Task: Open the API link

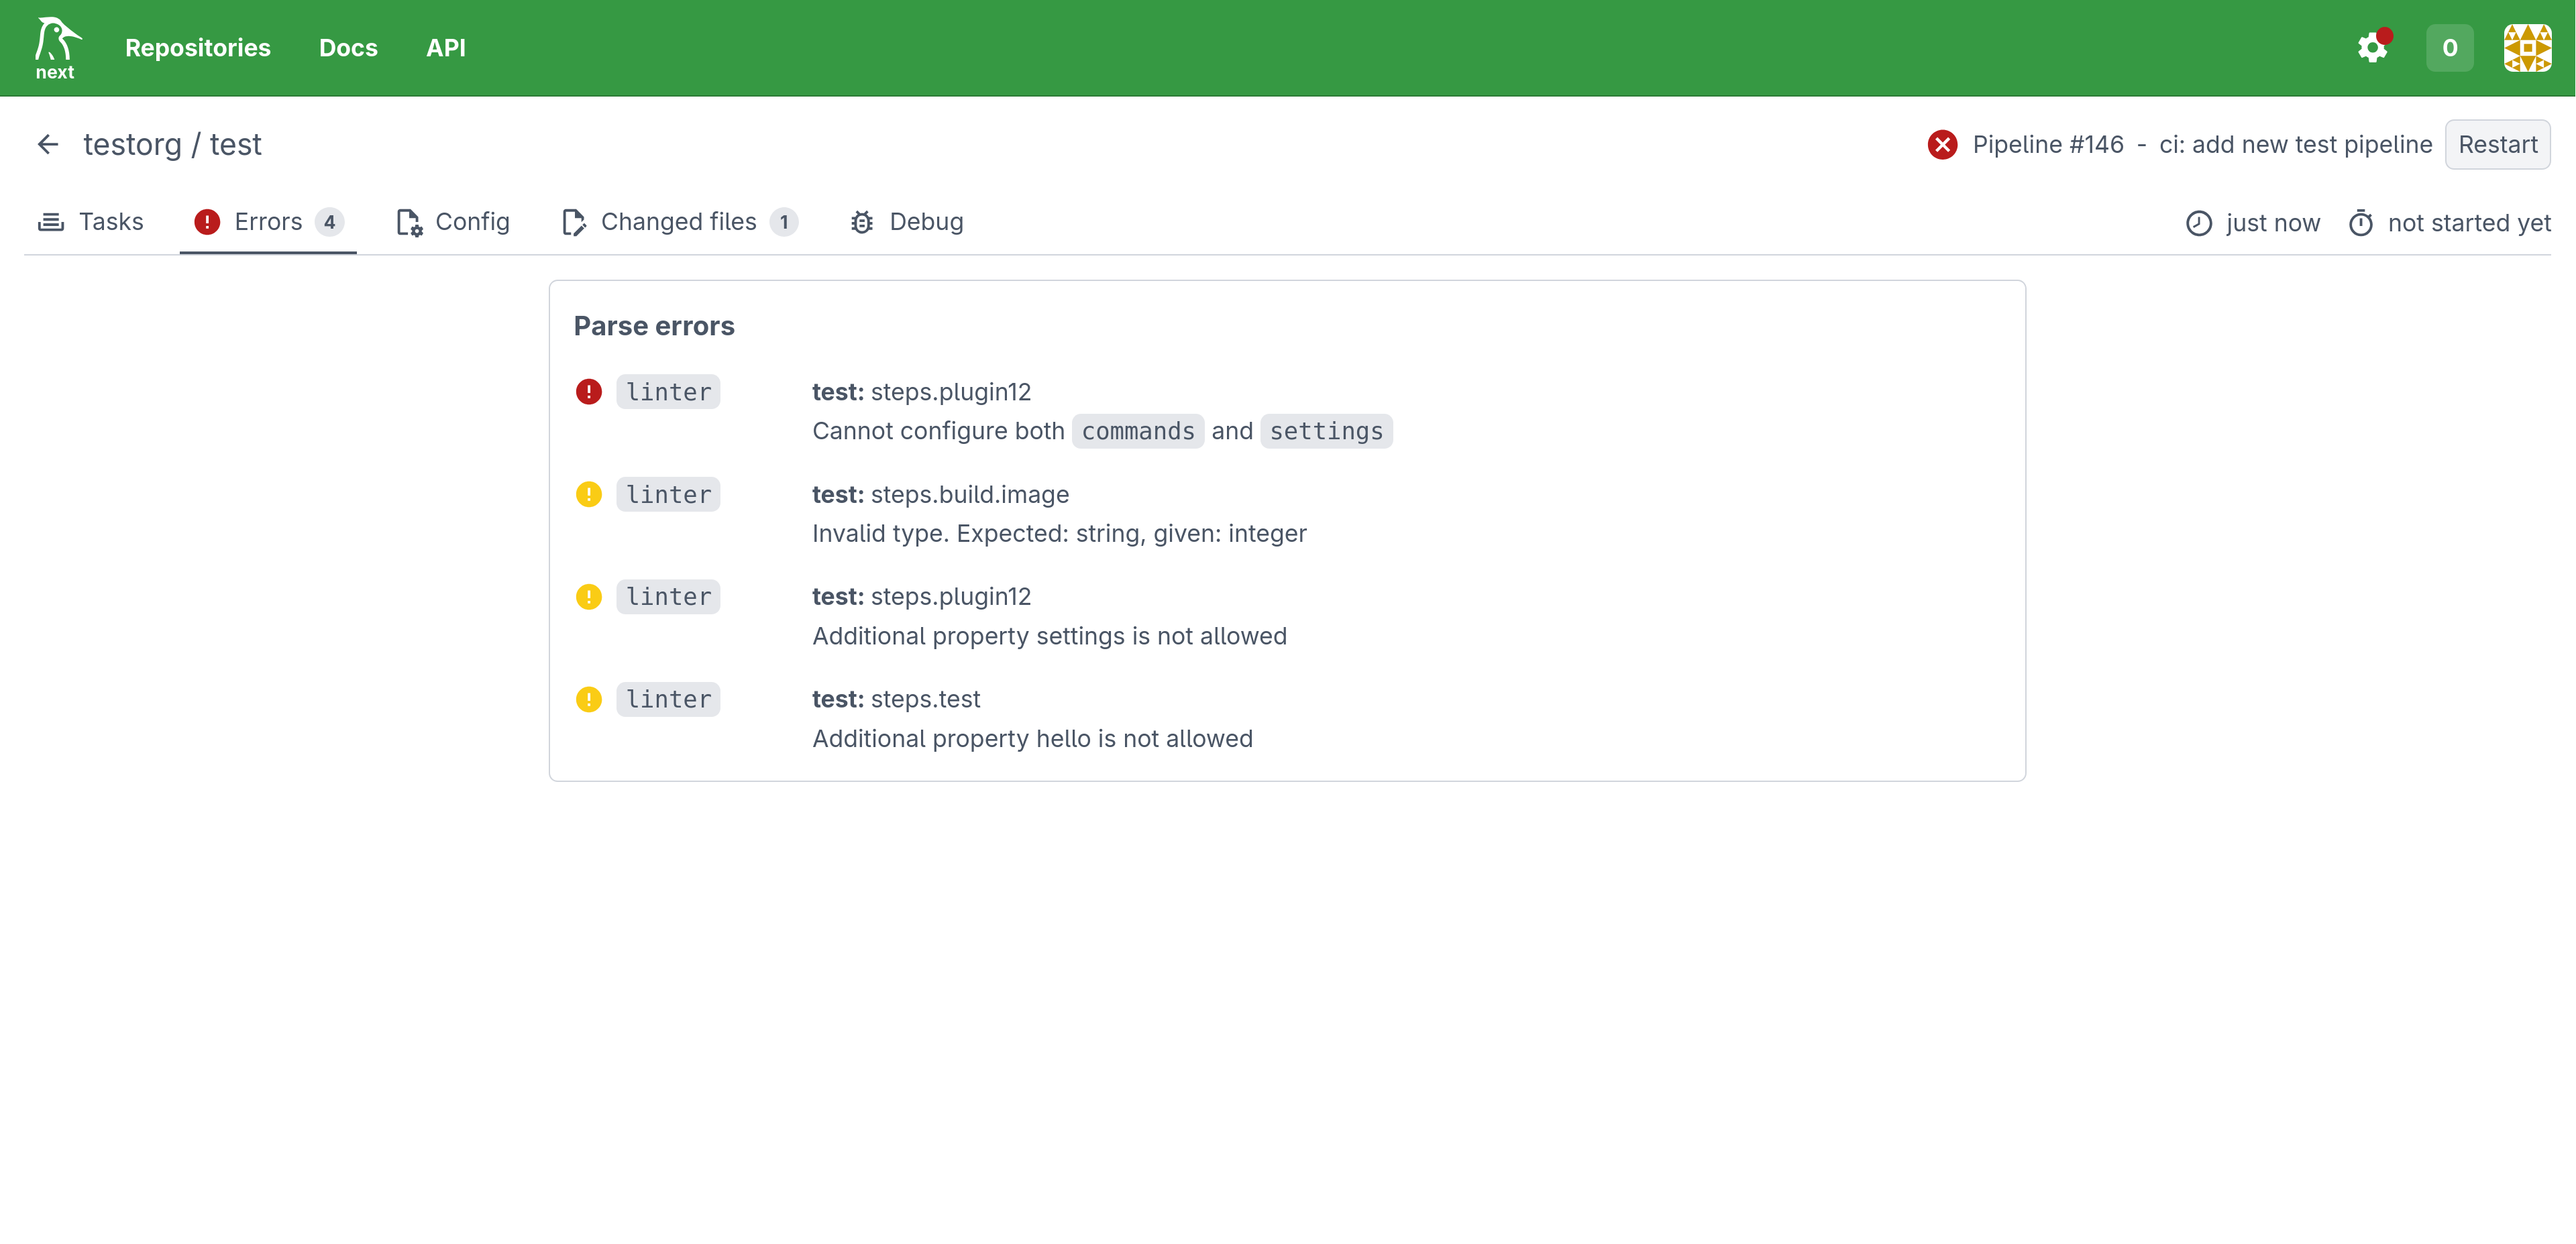Action: point(446,47)
